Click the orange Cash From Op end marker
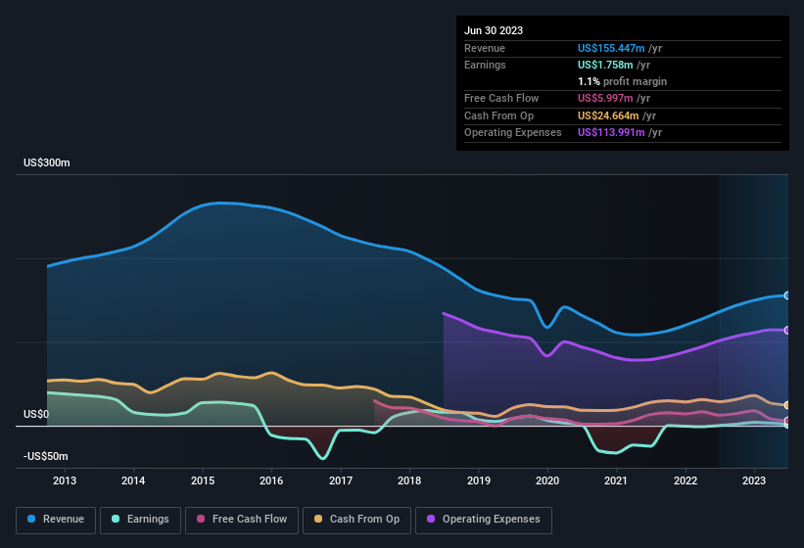 (x=787, y=405)
